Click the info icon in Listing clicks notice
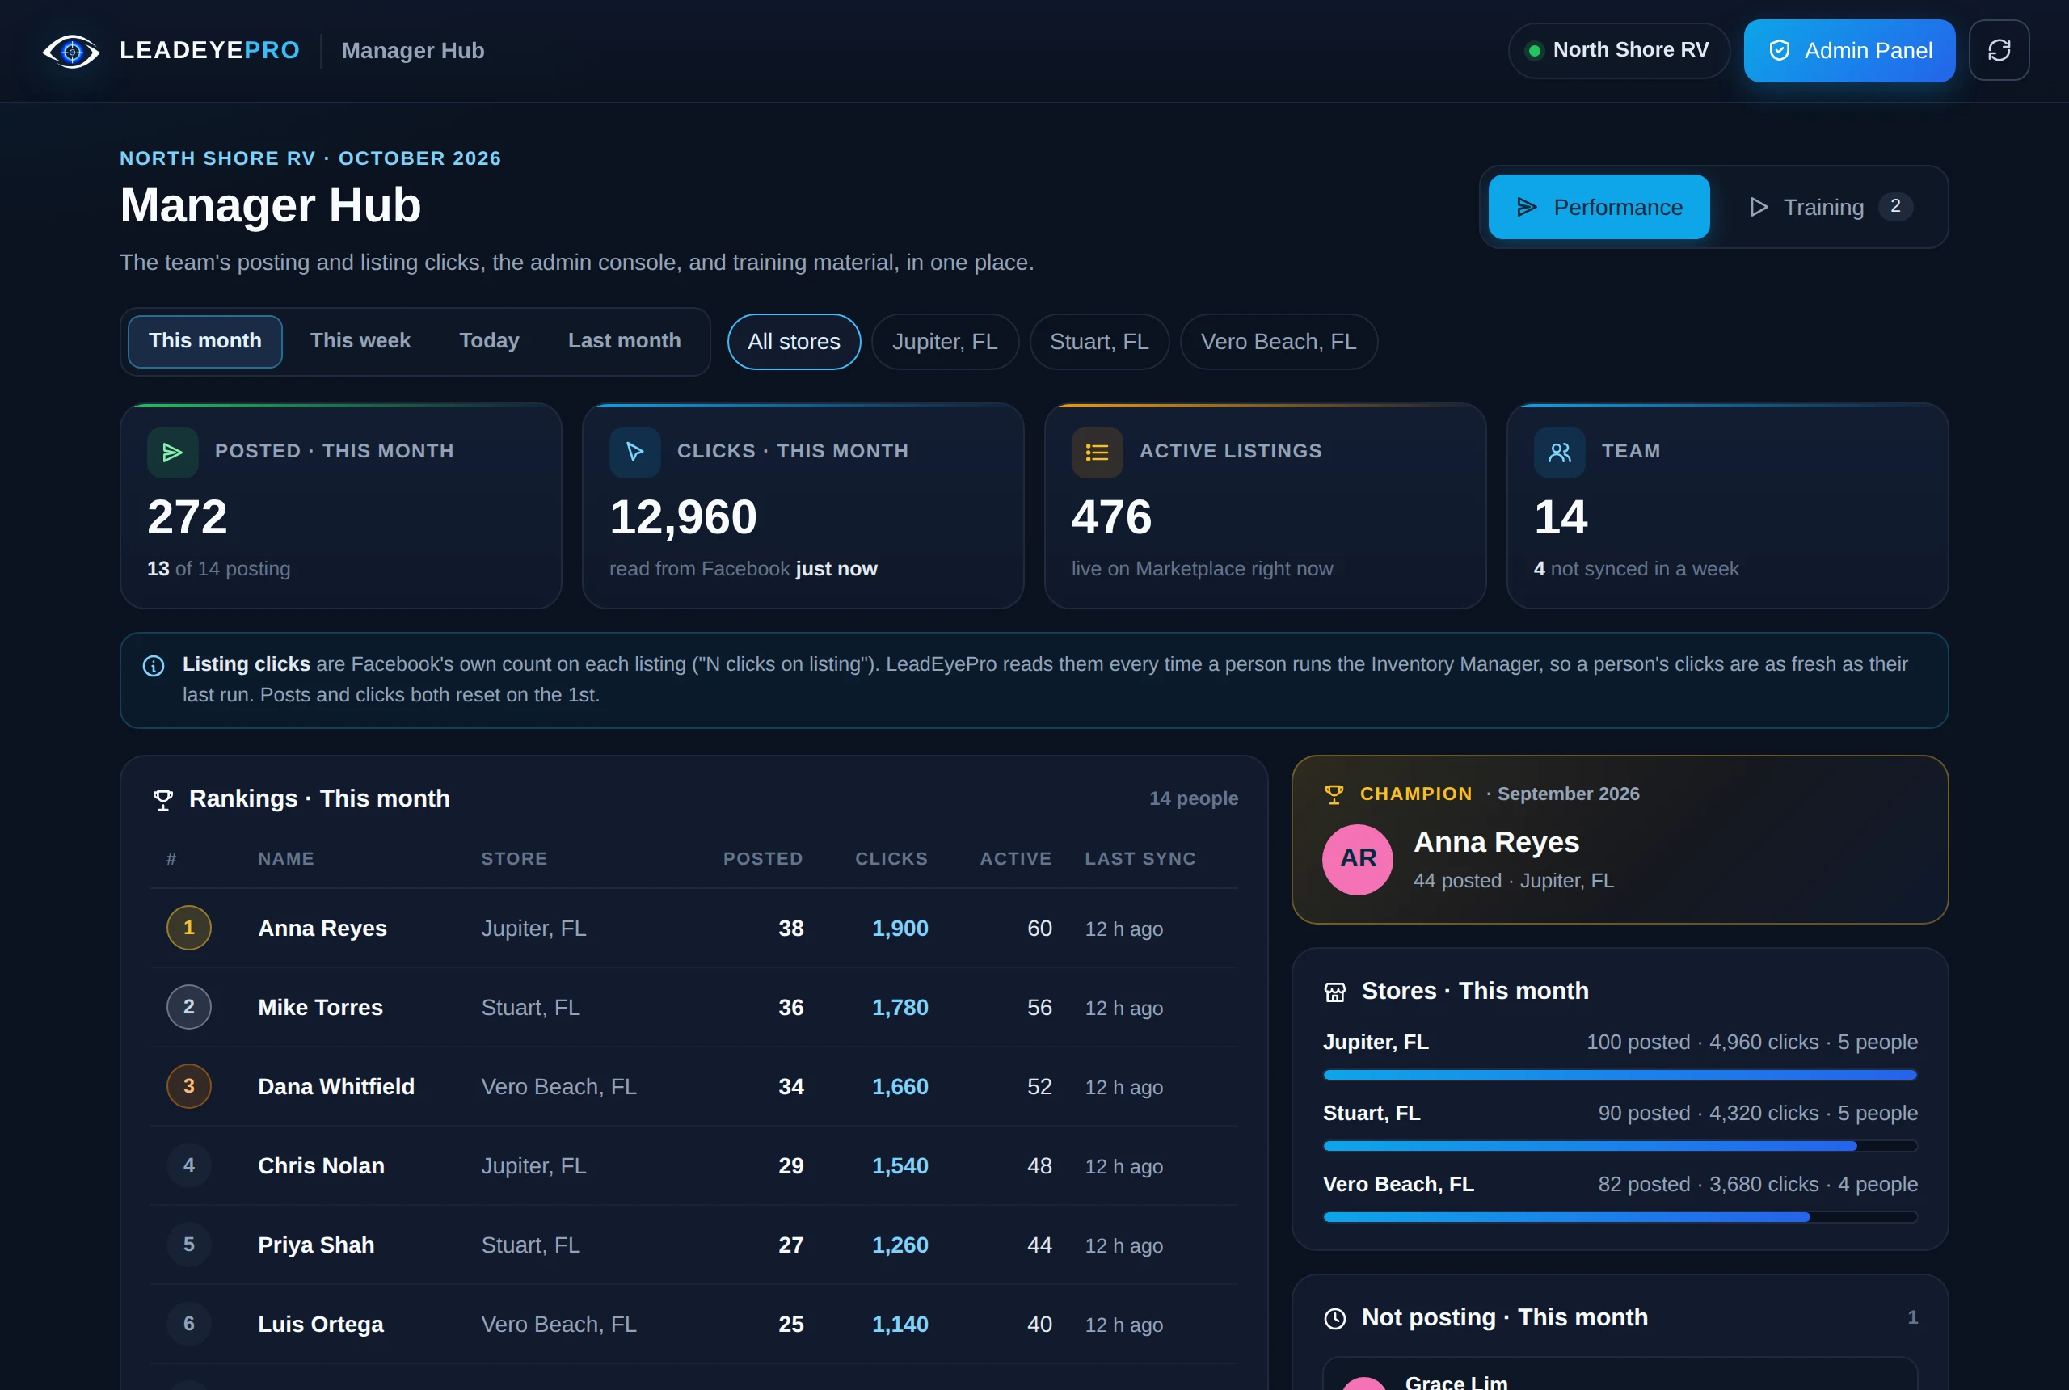Screen dimensions: 2069x1390 point(154,666)
